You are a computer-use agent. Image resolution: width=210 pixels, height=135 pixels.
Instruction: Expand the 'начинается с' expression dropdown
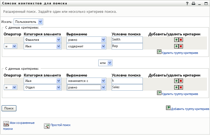[103, 81]
